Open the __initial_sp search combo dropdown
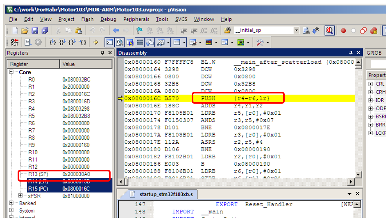Screen dimensions: 392x222 [296, 30]
